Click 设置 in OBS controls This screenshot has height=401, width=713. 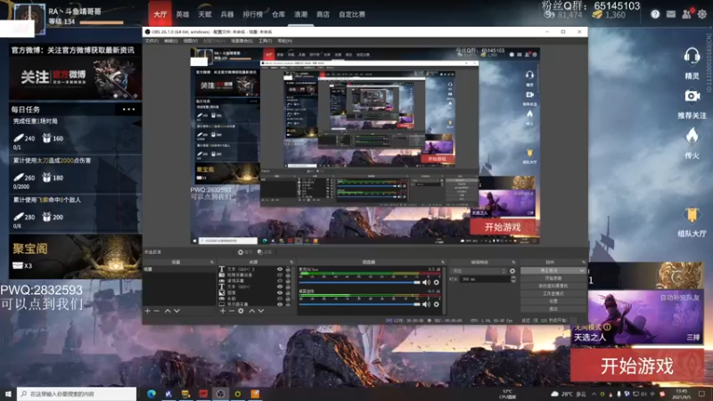pos(553,301)
